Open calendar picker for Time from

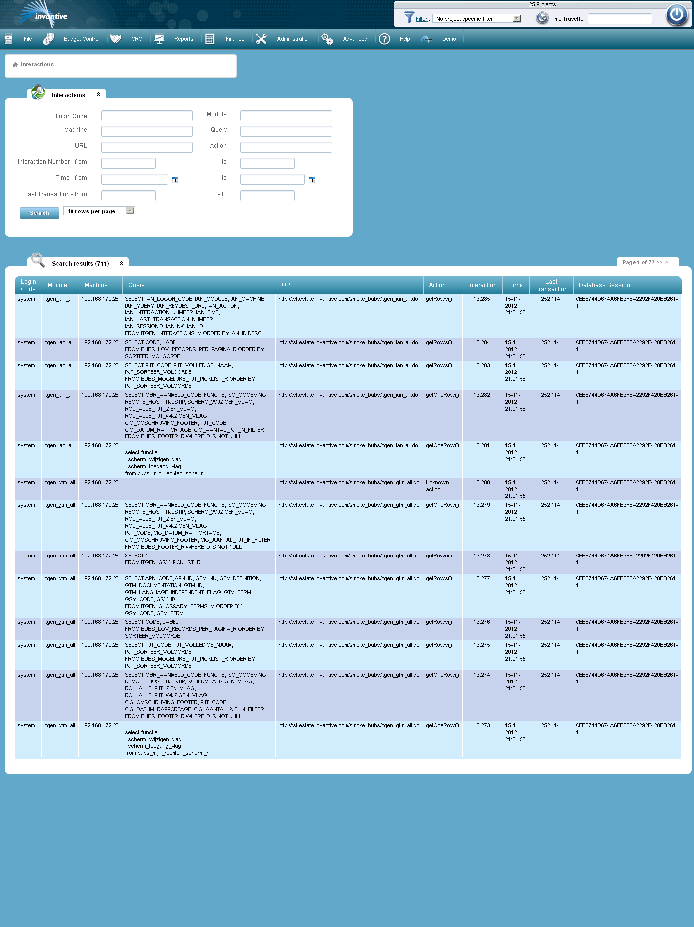point(175,180)
